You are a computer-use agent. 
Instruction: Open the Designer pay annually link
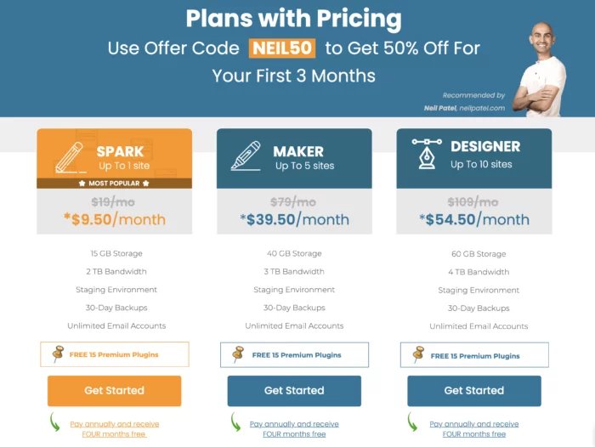coord(474,429)
